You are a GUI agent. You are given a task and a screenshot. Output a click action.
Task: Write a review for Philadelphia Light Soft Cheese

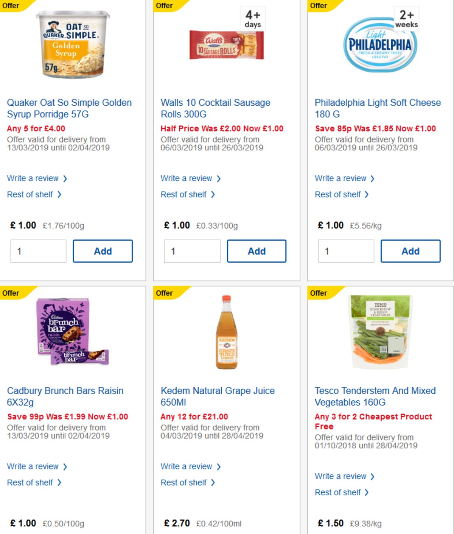(341, 178)
